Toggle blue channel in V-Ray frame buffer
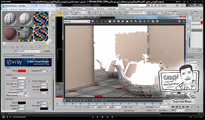205x120 pixels. tap(106, 22)
